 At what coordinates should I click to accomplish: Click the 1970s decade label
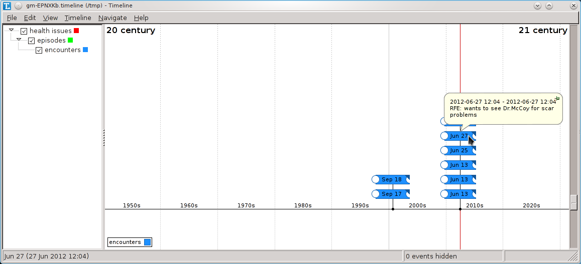[x=246, y=205]
